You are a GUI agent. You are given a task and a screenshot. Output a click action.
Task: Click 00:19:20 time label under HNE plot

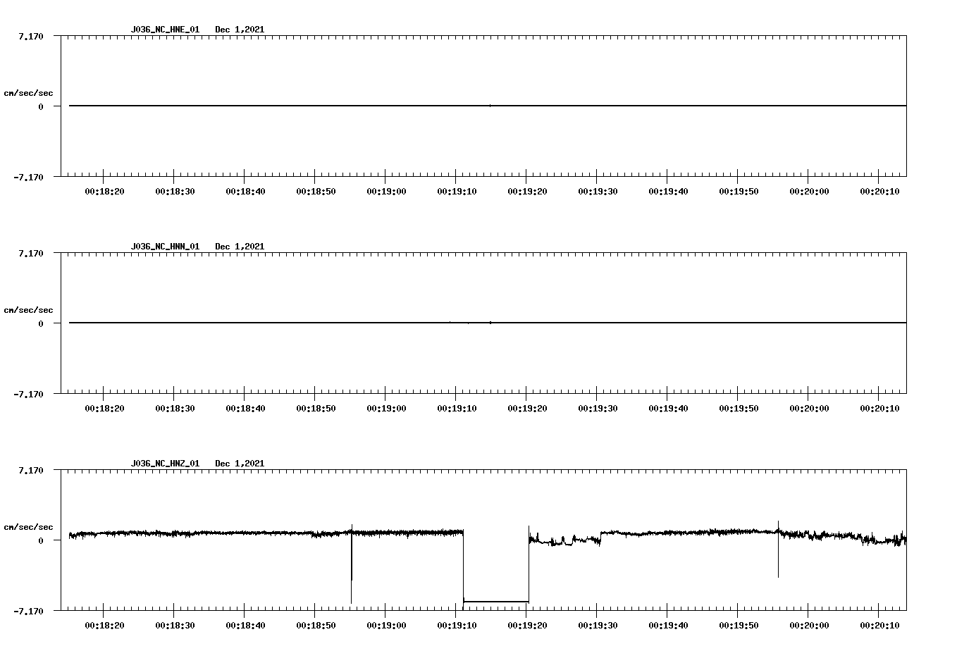(527, 192)
